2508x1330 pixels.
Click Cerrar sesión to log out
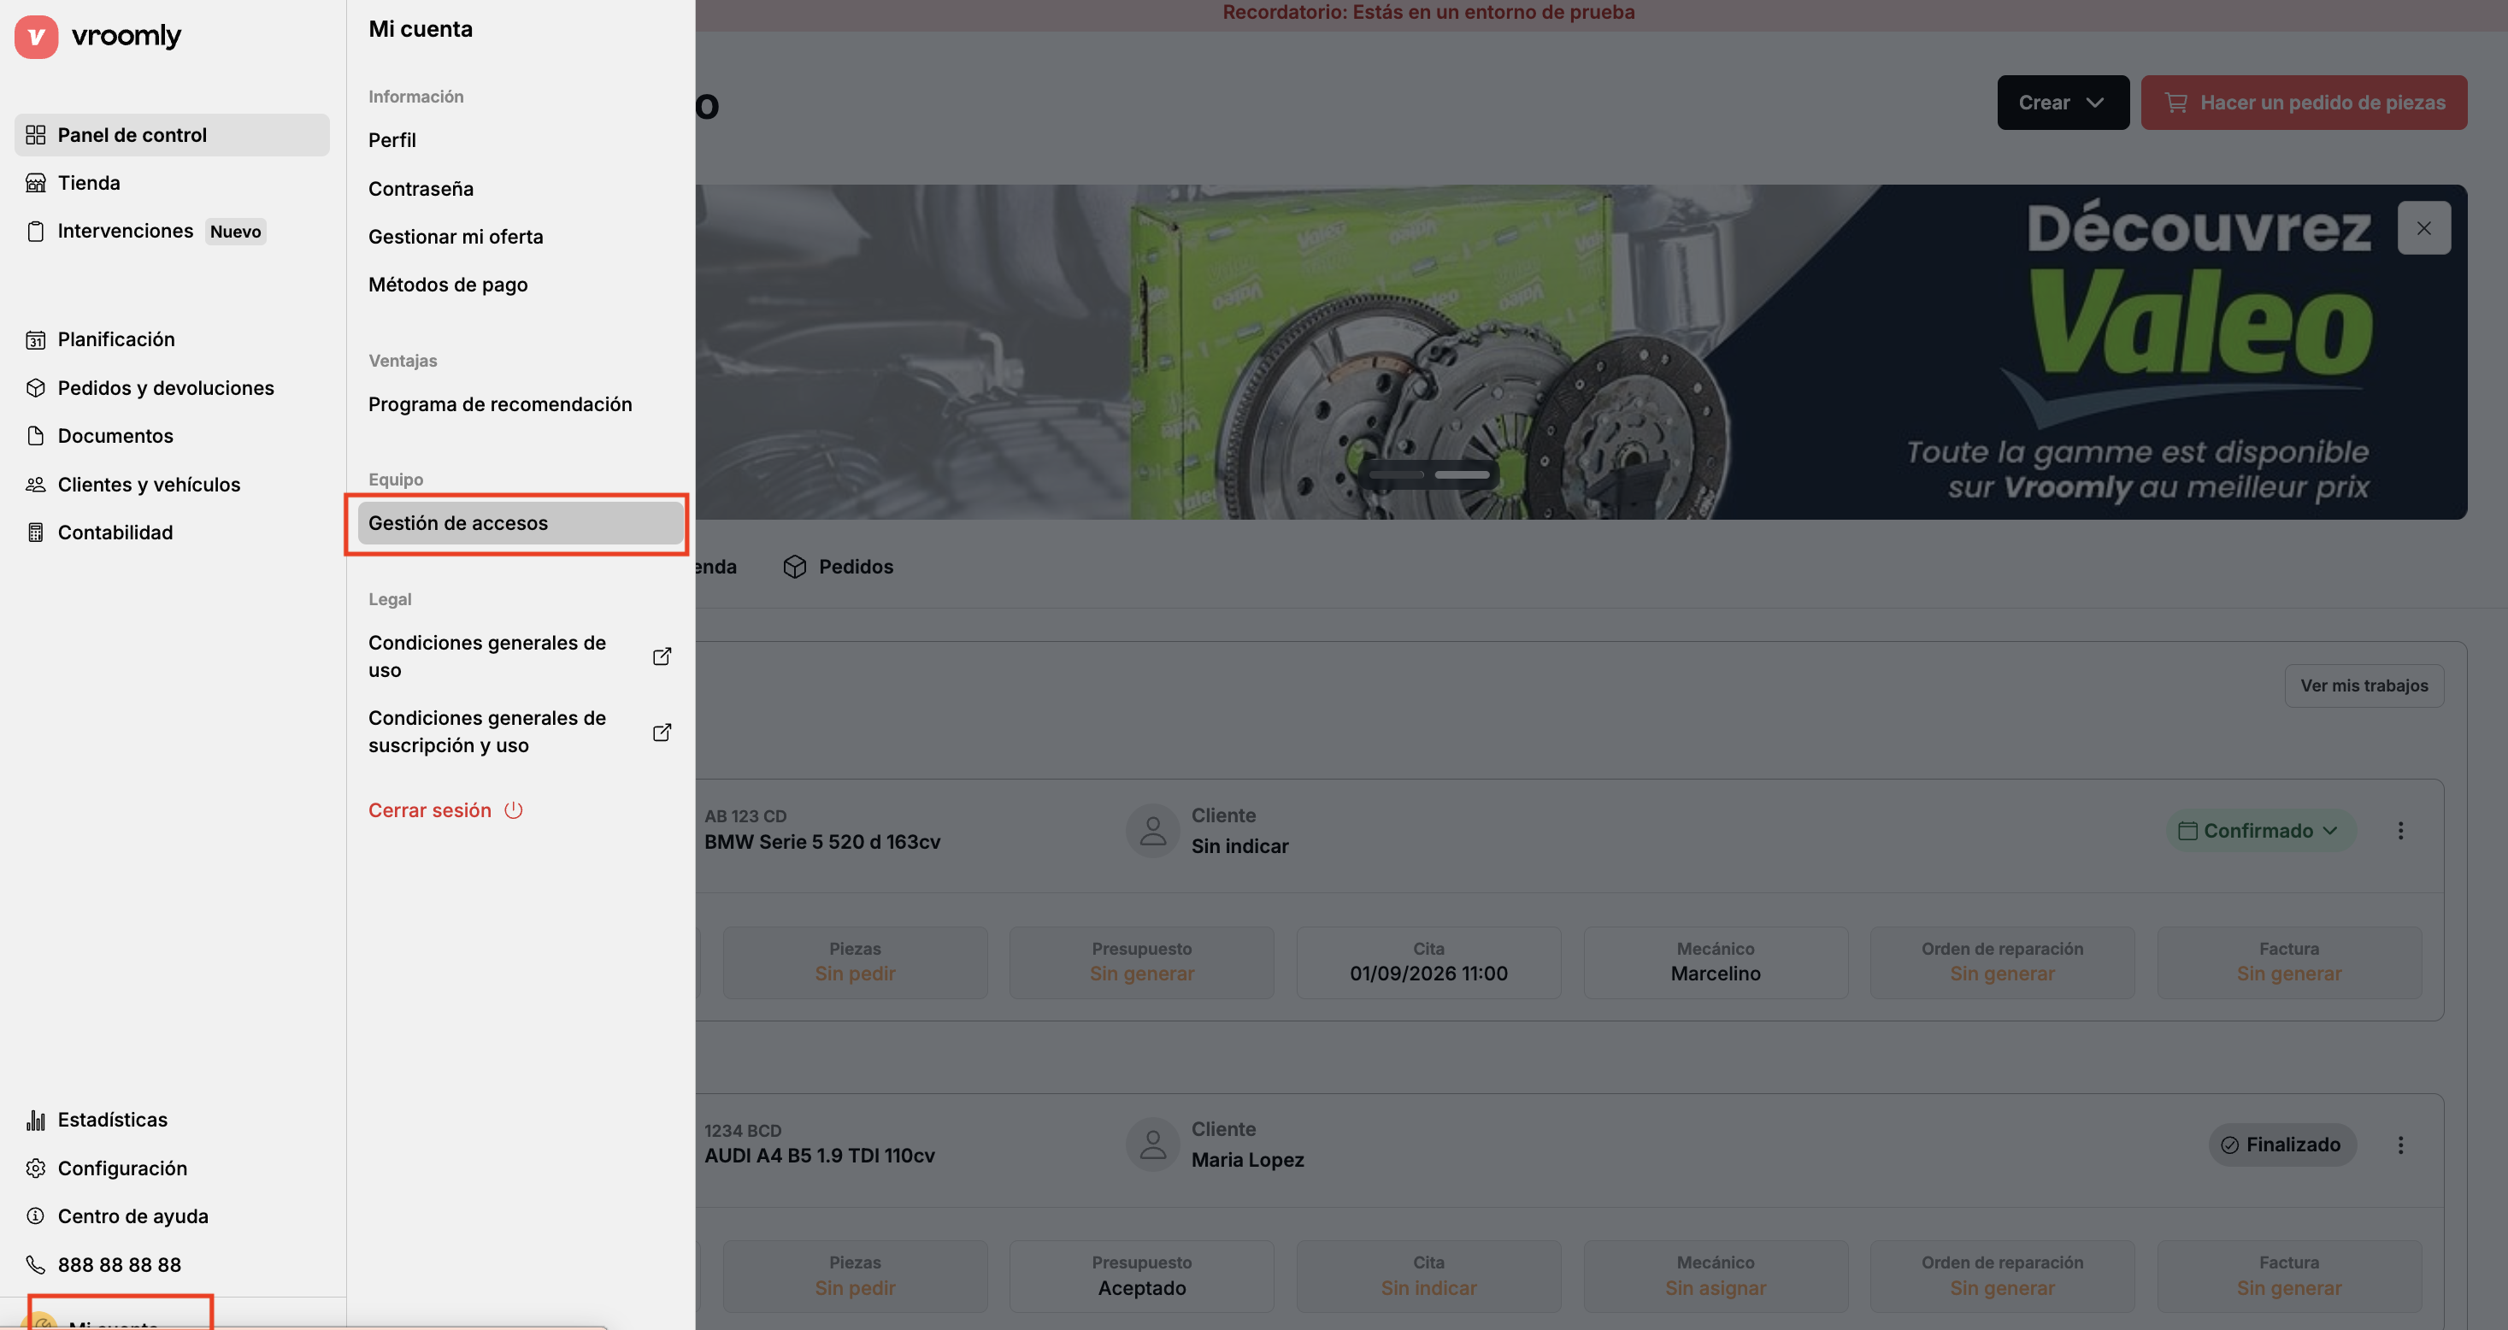(x=445, y=810)
